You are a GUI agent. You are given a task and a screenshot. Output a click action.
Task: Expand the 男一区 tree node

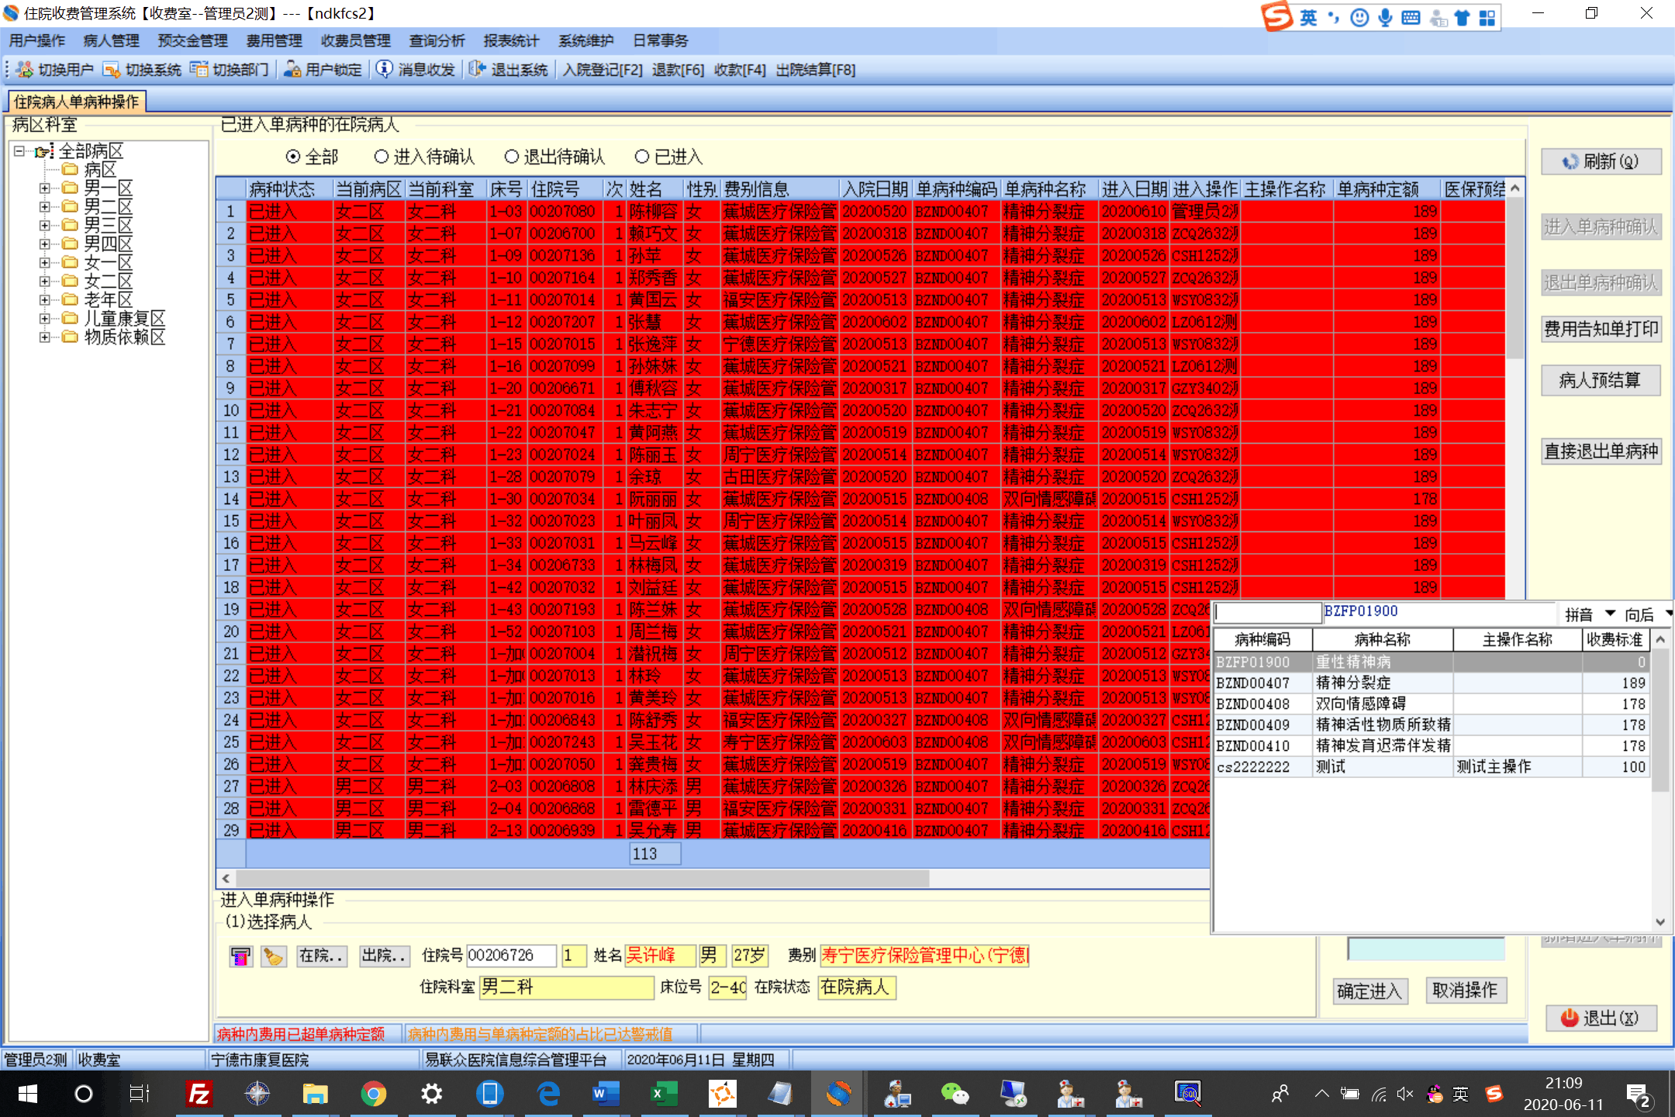[45, 188]
